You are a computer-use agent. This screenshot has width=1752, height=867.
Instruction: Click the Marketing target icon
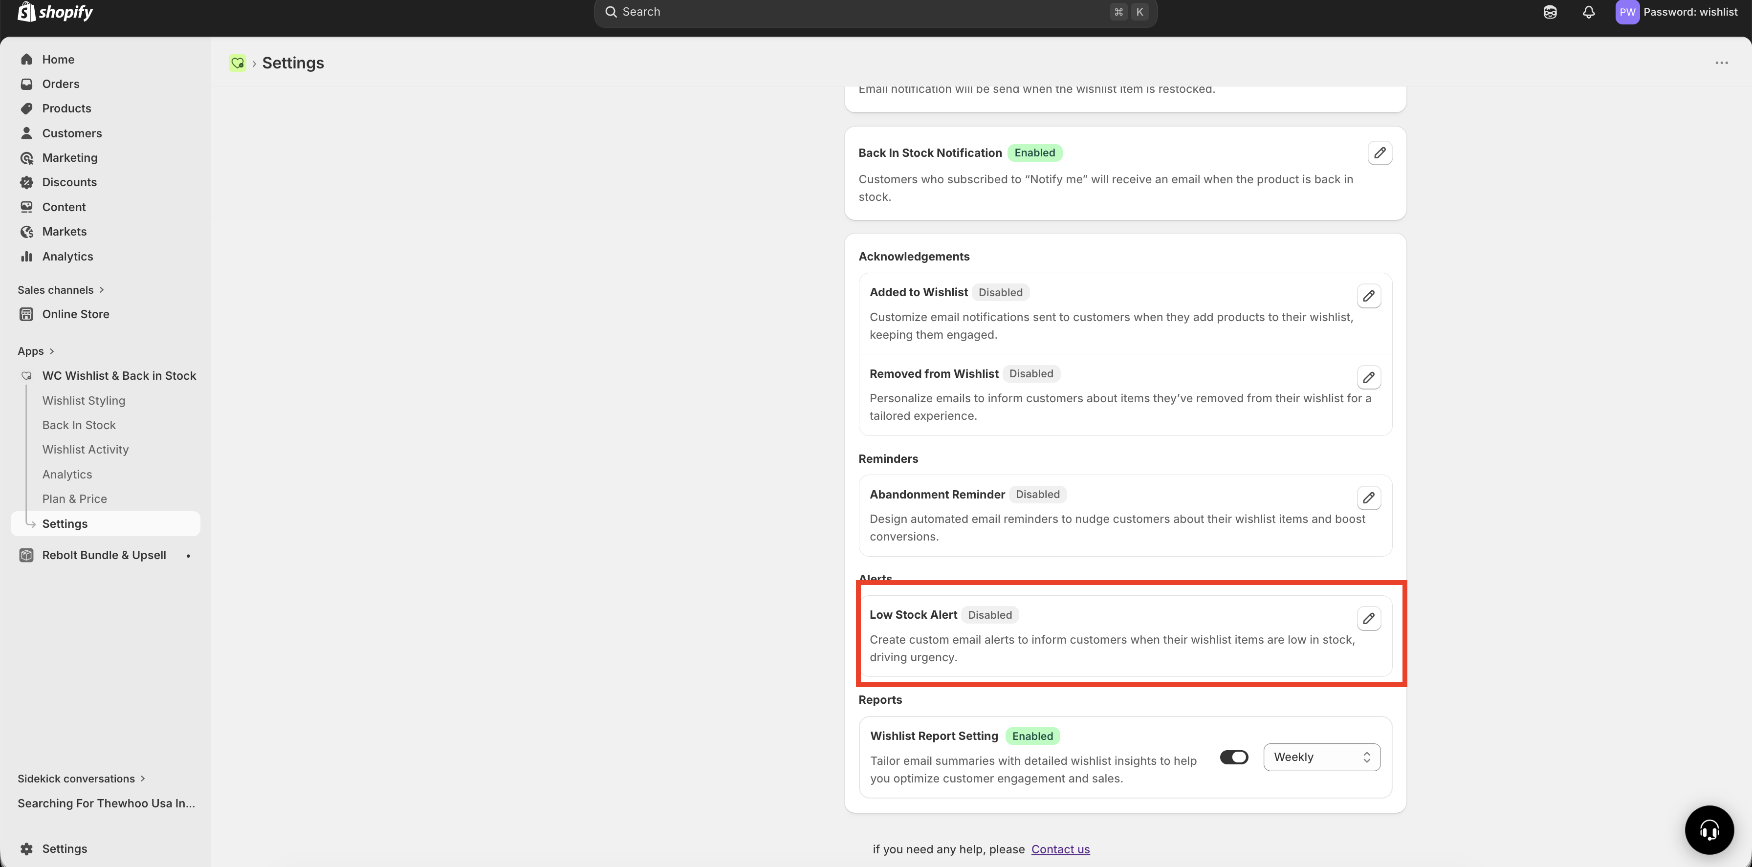click(x=26, y=158)
